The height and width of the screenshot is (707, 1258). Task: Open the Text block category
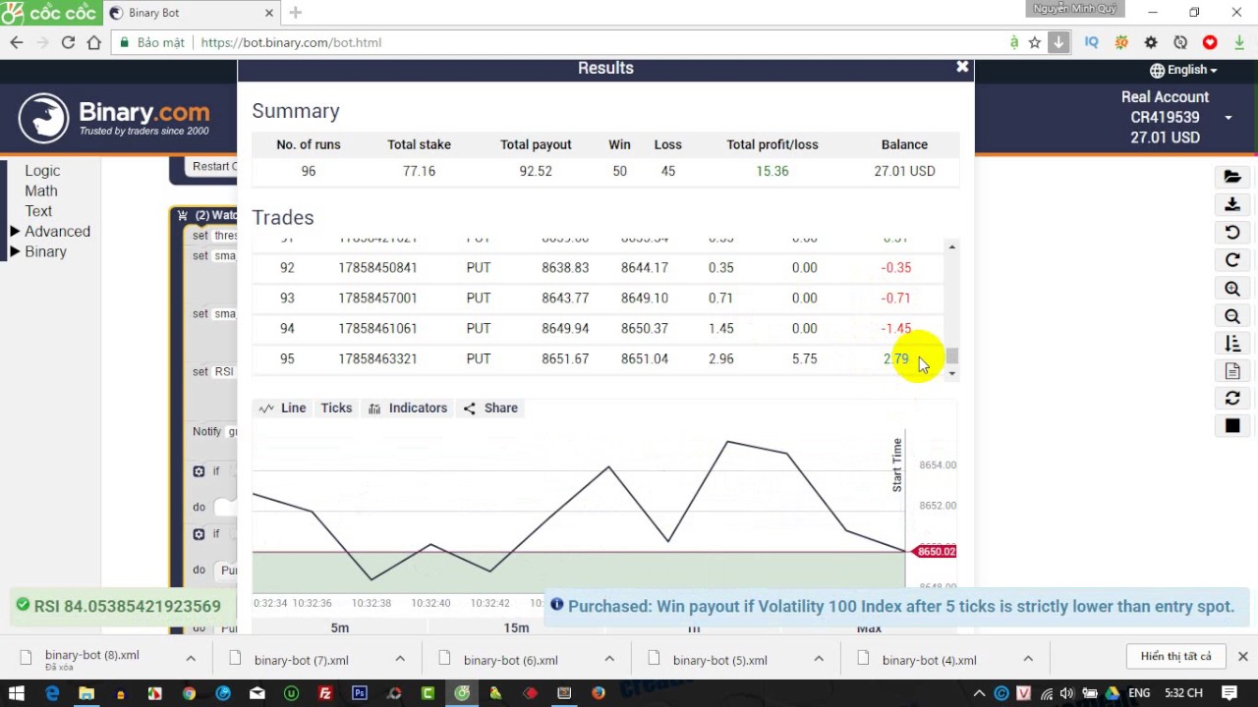click(x=39, y=211)
